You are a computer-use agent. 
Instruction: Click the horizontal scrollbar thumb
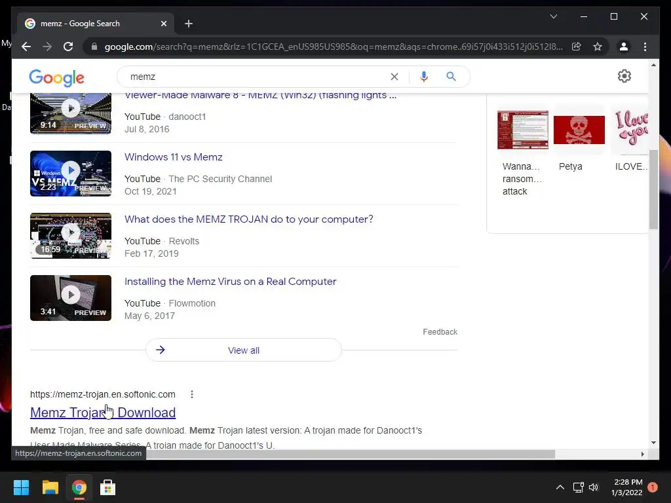[x=350, y=454]
